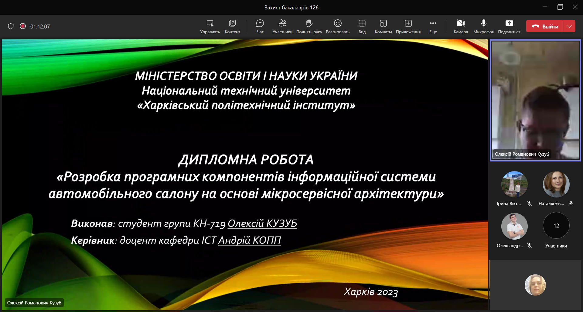Leave the meeting with Выйти
The image size is (583, 312).
(x=545, y=26)
